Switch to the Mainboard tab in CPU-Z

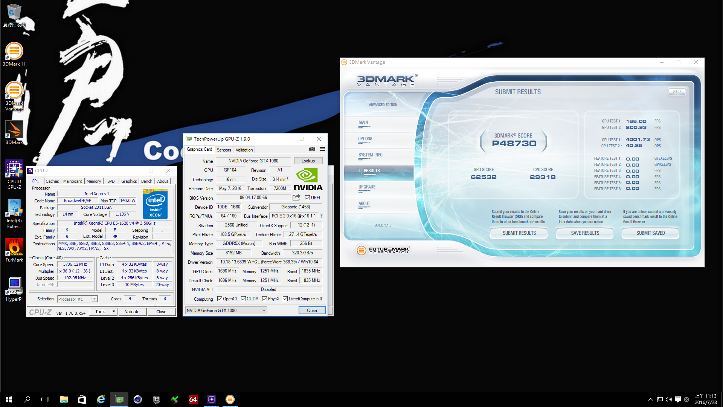point(73,181)
